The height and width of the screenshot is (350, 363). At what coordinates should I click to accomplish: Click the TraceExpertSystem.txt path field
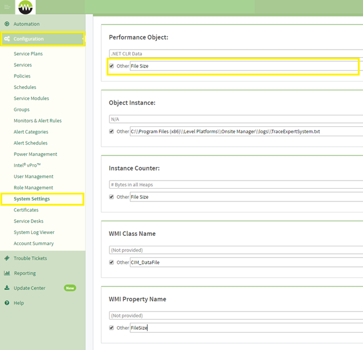246,132
